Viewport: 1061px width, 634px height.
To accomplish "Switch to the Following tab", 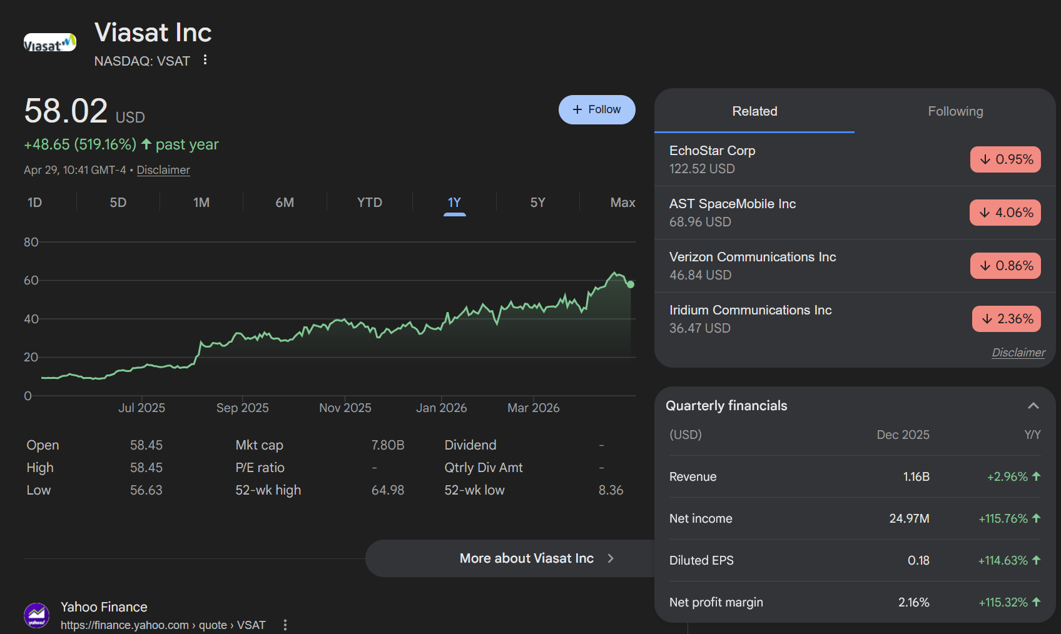I will 955,111.
